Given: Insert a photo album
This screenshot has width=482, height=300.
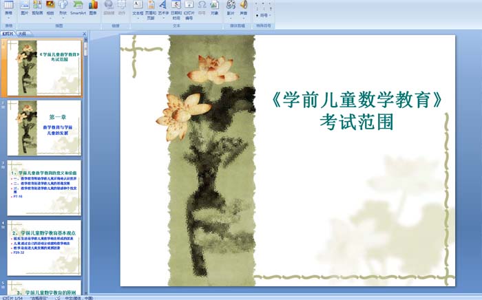Looking at the screenshot, I should (x=50, y=8).
